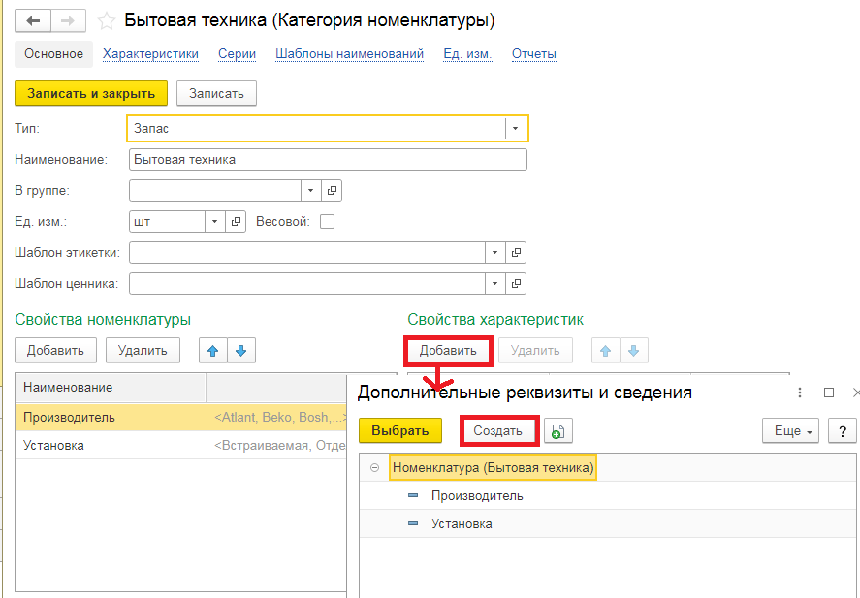Open the Серии tab
The width and height of the screenshot is (860, 598).
[237, 54]
